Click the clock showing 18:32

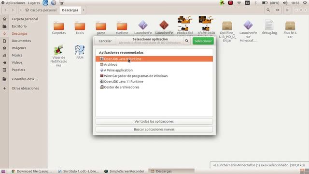click(295, 3)
